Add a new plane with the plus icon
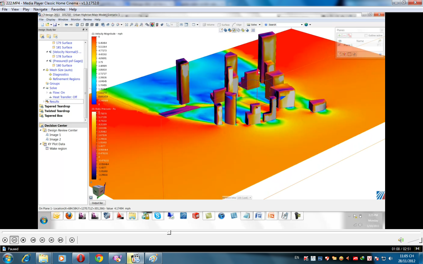Image resolution: width=423 pixels, height=264 pixels. tap(339, 35)
